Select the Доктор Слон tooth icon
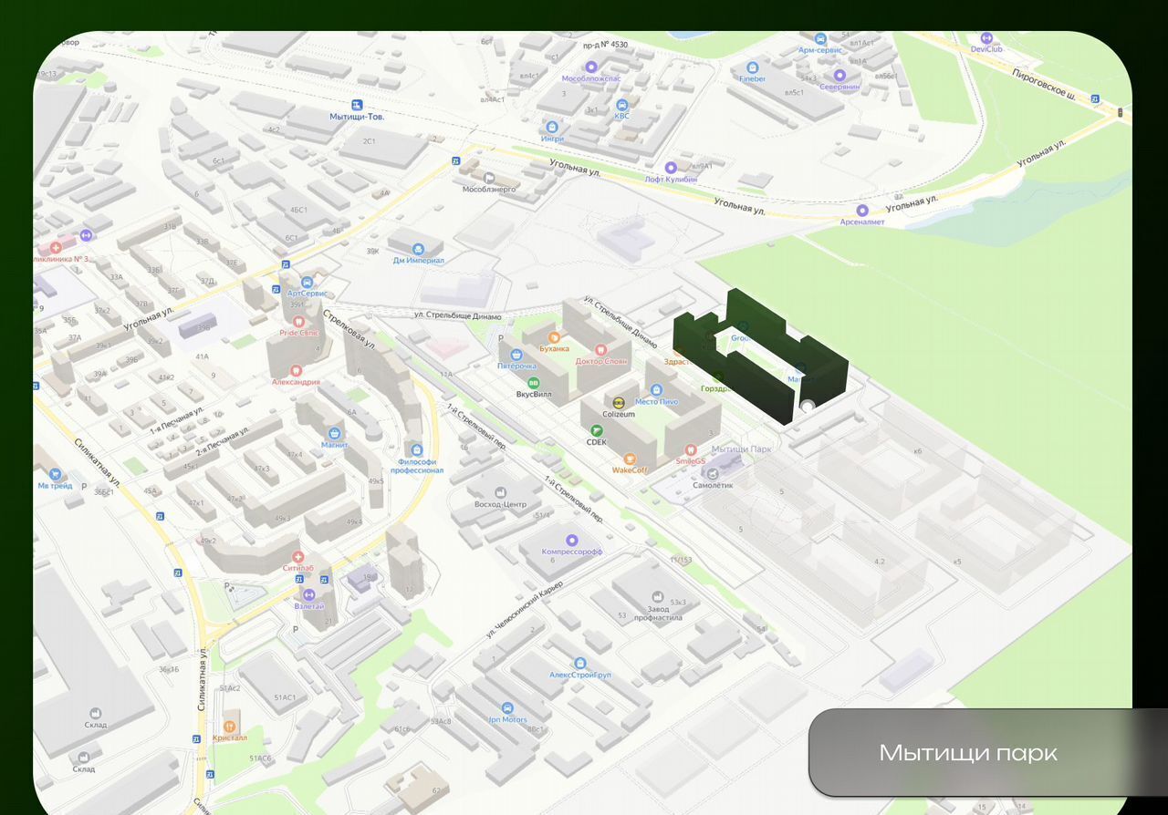Viewport: 1168px width, 815px height. coord(600,348)
